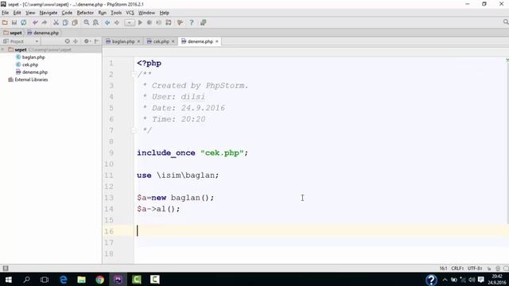Click the Debug bug icon

(150, 22)
